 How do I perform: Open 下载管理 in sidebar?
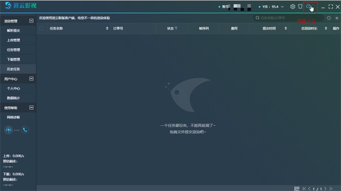click(18, 60)
